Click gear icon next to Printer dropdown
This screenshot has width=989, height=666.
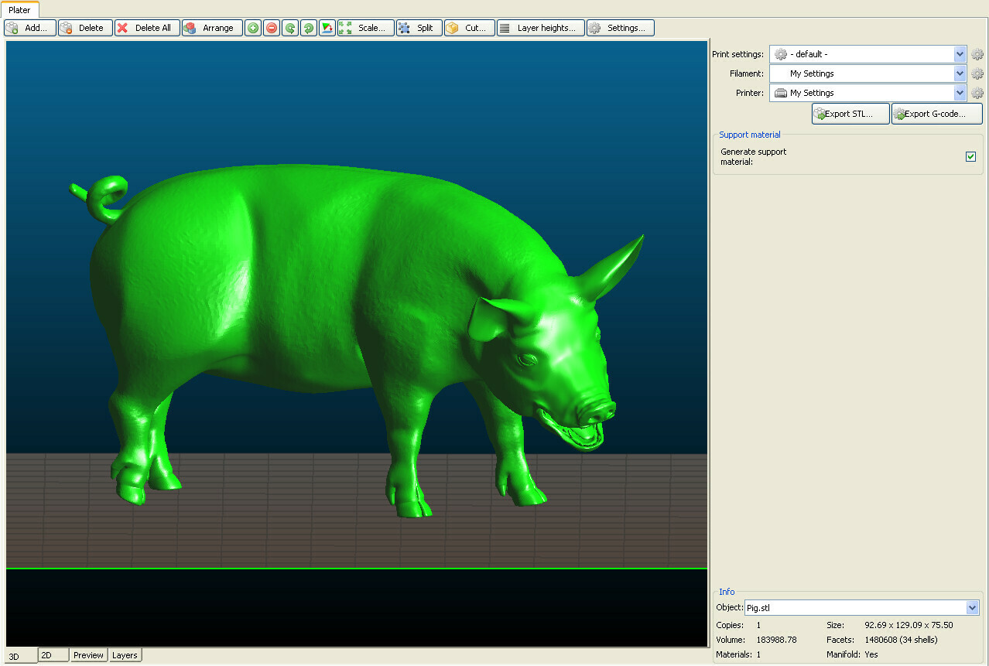977,93
